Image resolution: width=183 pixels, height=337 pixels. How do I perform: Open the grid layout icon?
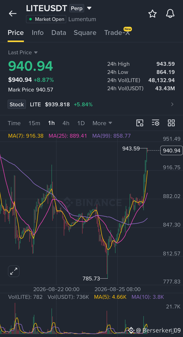[171, 123]
